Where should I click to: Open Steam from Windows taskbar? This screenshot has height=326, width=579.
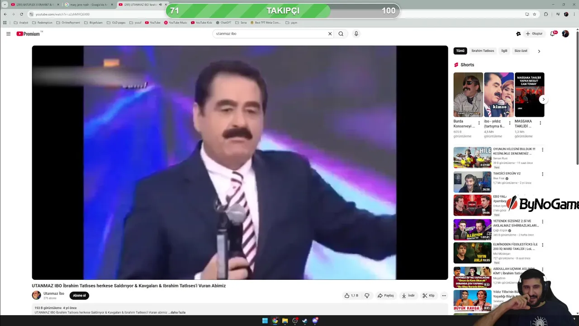point(305,321)
